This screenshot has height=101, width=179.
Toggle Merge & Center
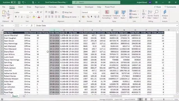pyautogui.click(x=69, y=17)
